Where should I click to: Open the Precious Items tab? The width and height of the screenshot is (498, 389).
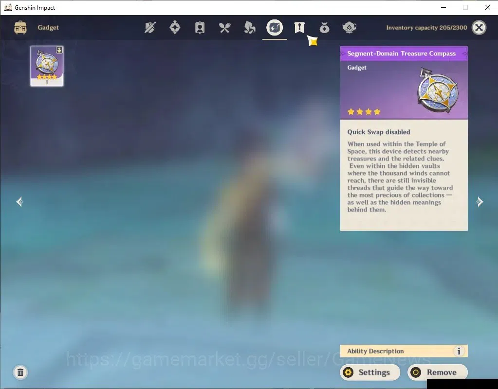tap(324, 28)
